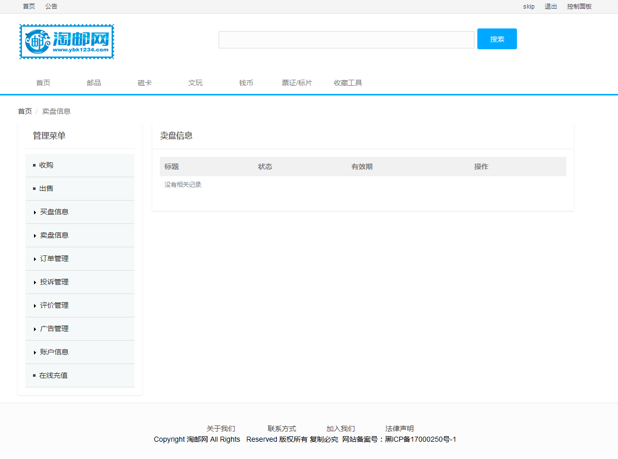Select 票证/标片 in main navigation
The image size is (618, 459).
[x=297, y=83]
